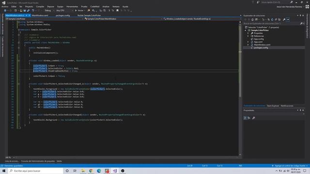Collapse the namespace Sample.ColorPicker outline
The height and width of the screenshot is (174, 310).
coord(19,29)
